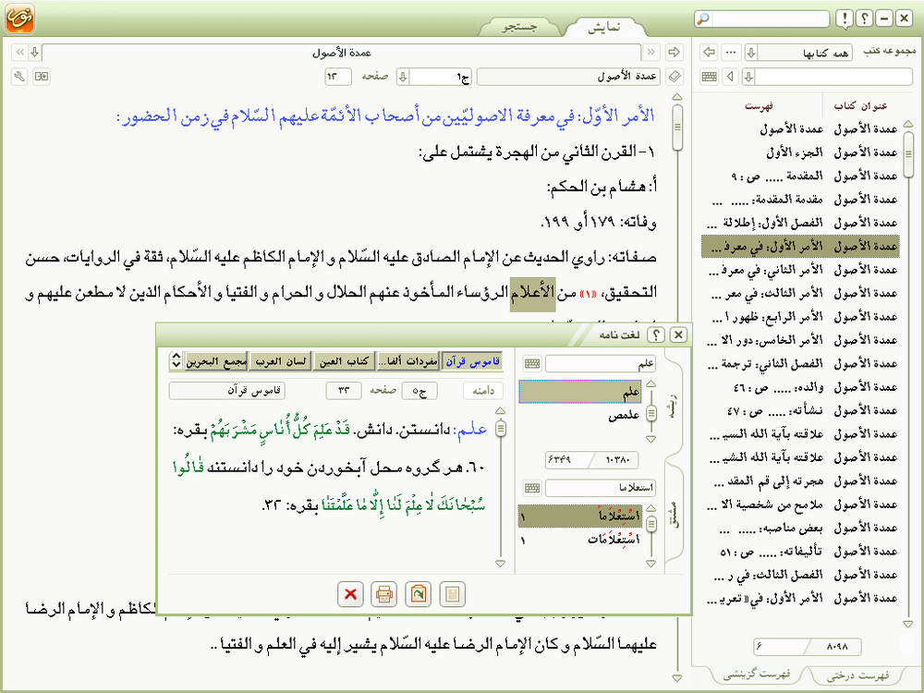Open the virtual keyboard beside root field علم
This screenshot has width=924, height=693.
click(x=532, y=364)
